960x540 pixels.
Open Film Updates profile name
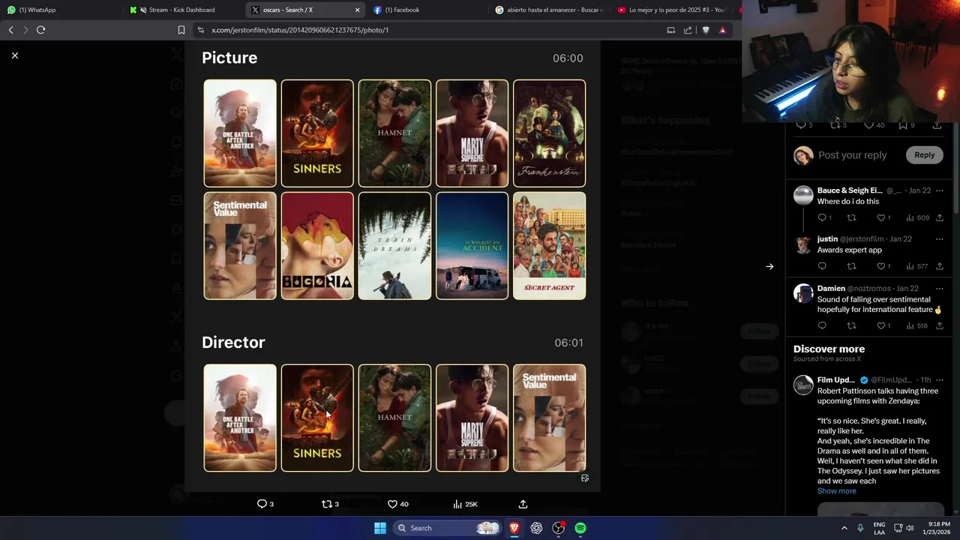tap(836, 380)
